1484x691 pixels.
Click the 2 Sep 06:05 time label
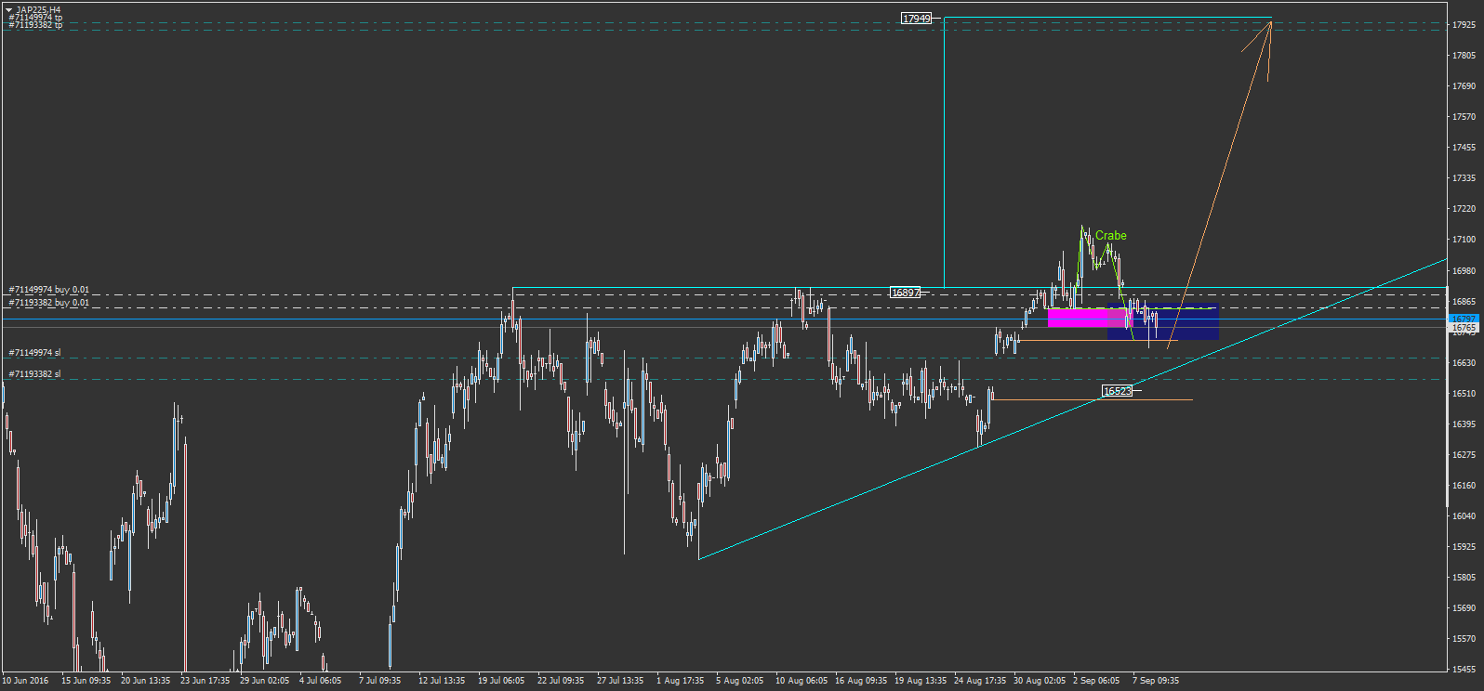tap(1096, 681)
